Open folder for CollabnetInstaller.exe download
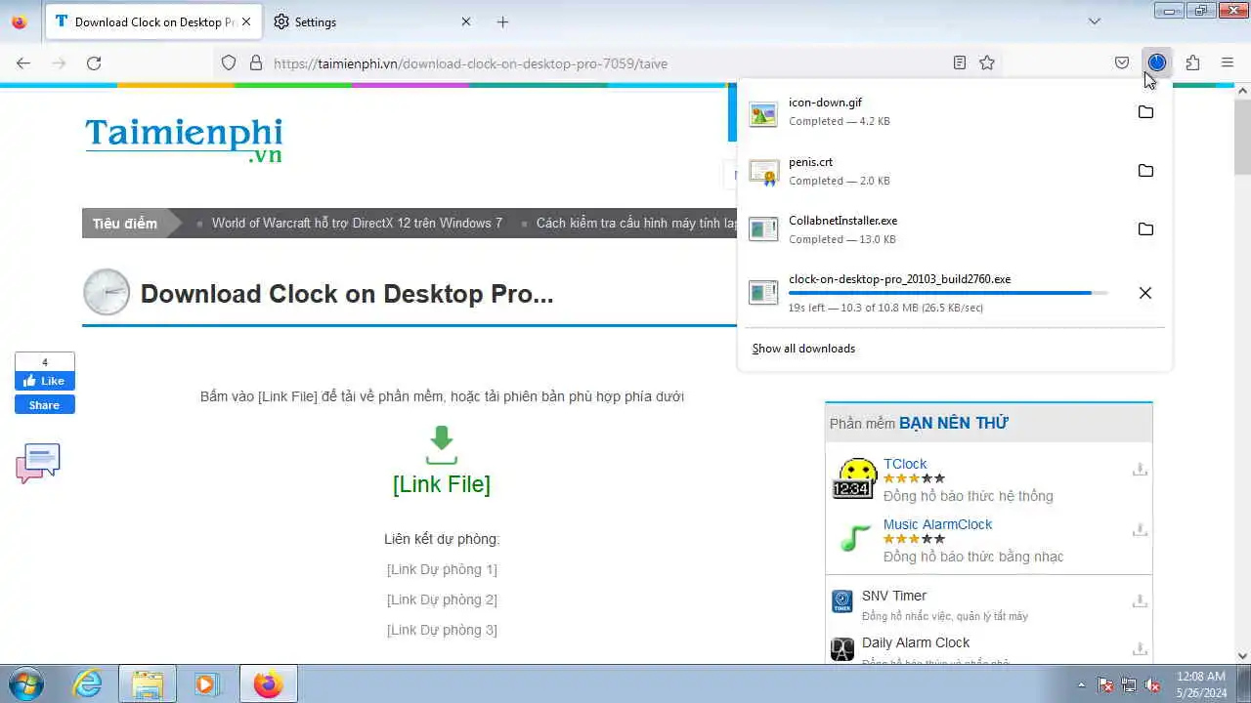1251x703 pixels. pyautogui.click(x=1145, y=229)
